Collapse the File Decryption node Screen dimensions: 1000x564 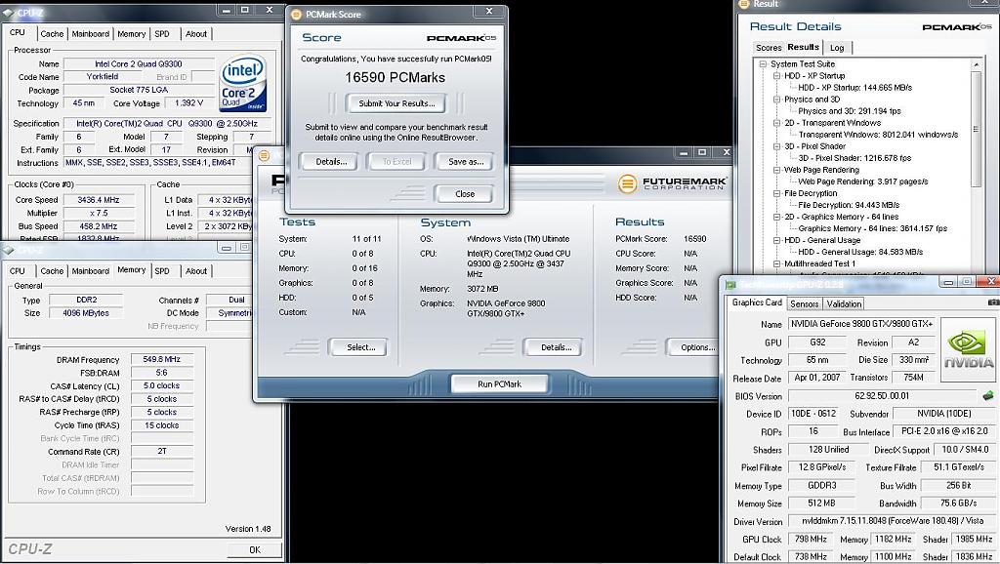pos(776,194)
